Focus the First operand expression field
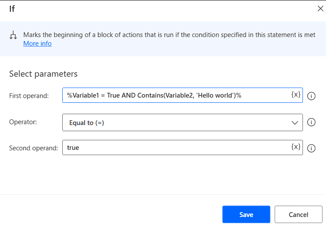The height and width of the screenshot is (227, 326). click(x=174, y=95)
